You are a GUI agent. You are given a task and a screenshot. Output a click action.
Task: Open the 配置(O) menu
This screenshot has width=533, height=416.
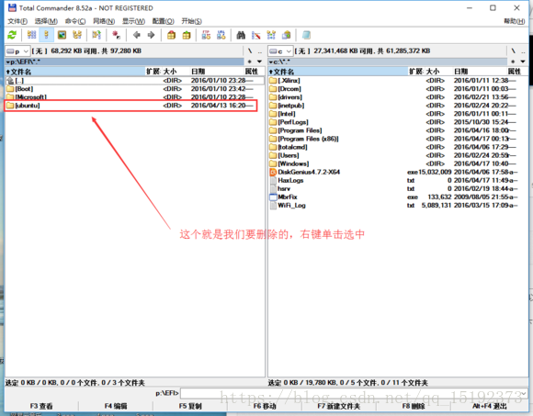pos(164,21)
